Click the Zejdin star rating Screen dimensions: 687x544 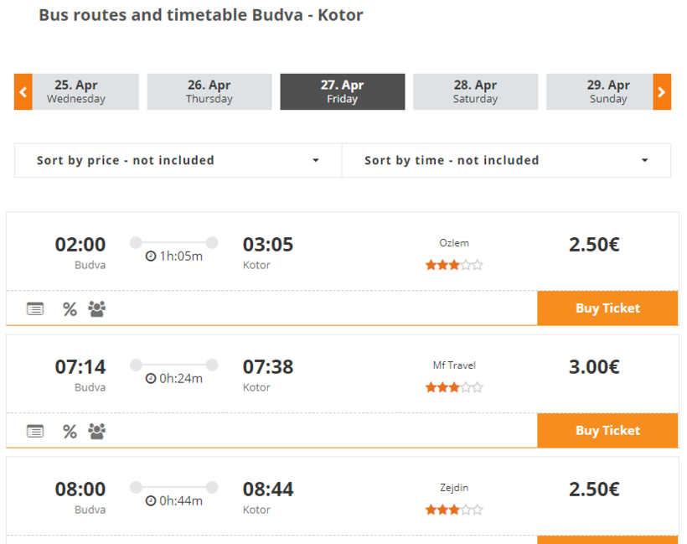pos(454,510)
